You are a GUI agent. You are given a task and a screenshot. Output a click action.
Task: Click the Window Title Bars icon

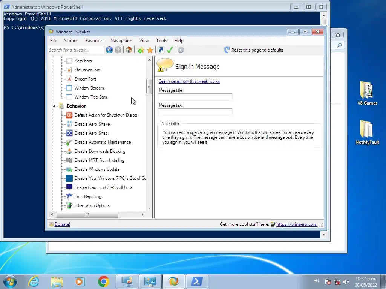69,97
